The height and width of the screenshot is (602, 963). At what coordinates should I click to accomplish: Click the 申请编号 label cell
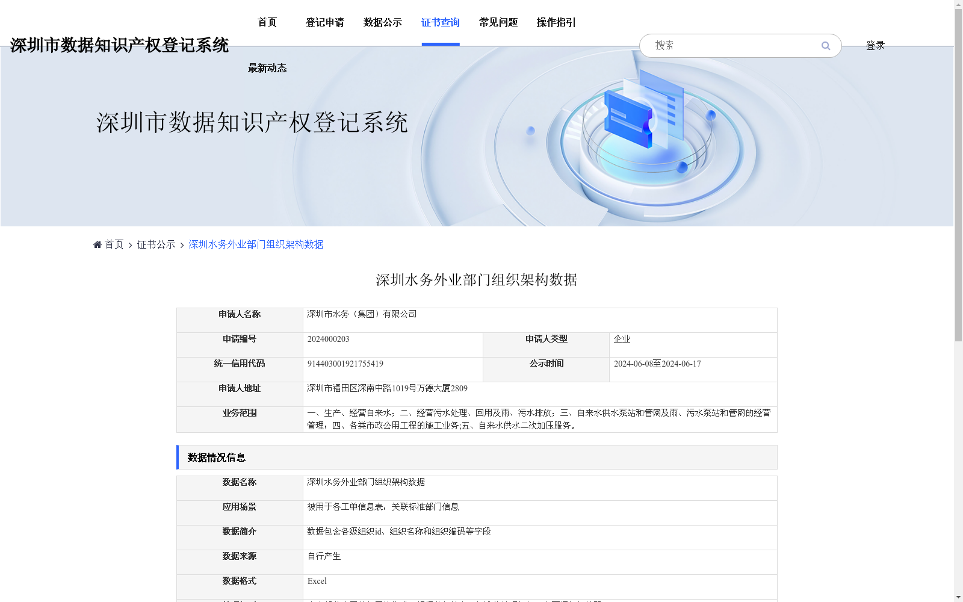[x=240, y=345]
